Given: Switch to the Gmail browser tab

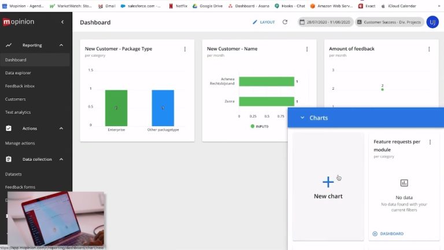Looking at the screenshot, I should pos(106,6).
